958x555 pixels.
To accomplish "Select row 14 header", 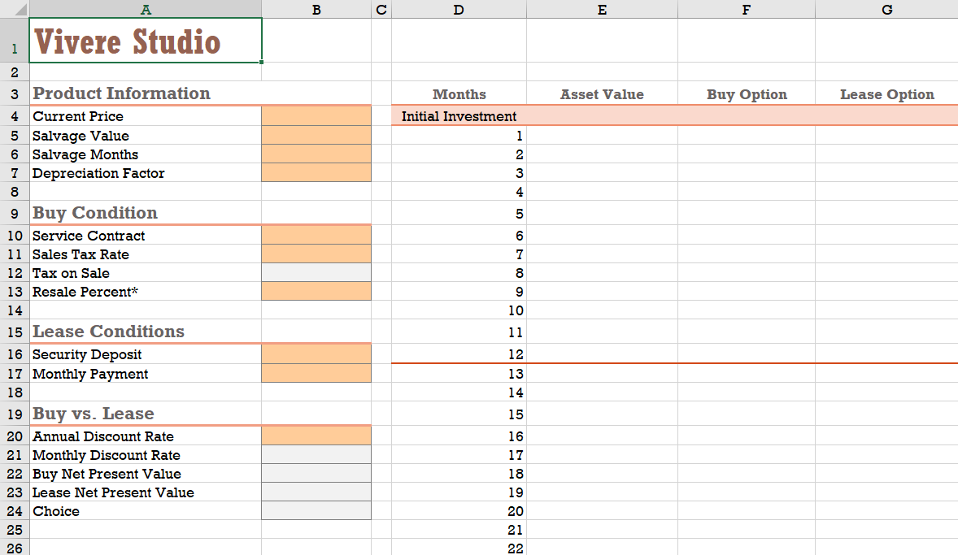I will pos(15,310).
